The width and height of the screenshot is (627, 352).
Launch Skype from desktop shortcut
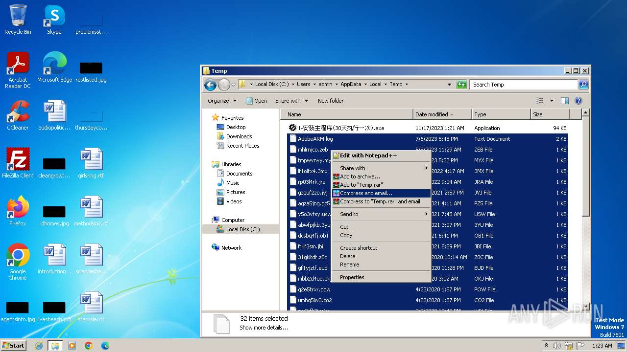point(54,20)
